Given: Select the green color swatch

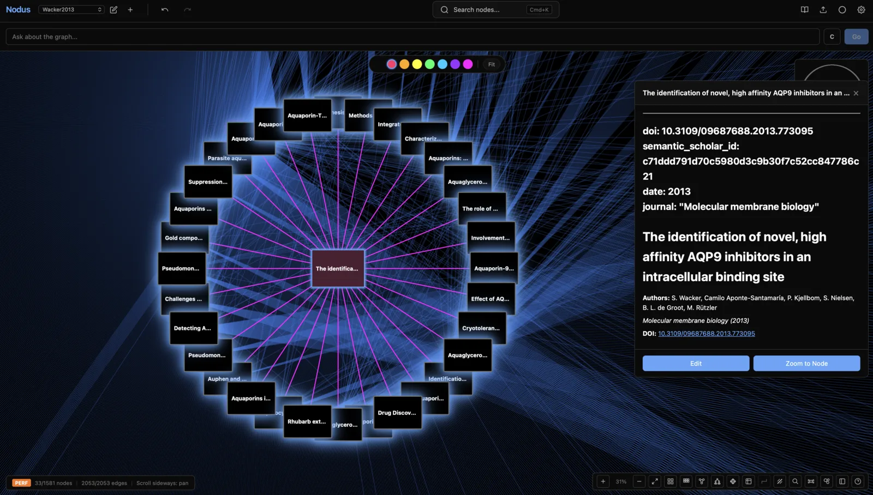Looking at the screenshot, I should [x=429, y=64].
